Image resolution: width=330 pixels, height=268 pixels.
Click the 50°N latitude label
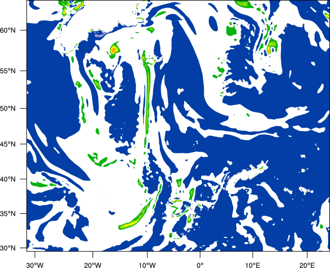[8, 108]
